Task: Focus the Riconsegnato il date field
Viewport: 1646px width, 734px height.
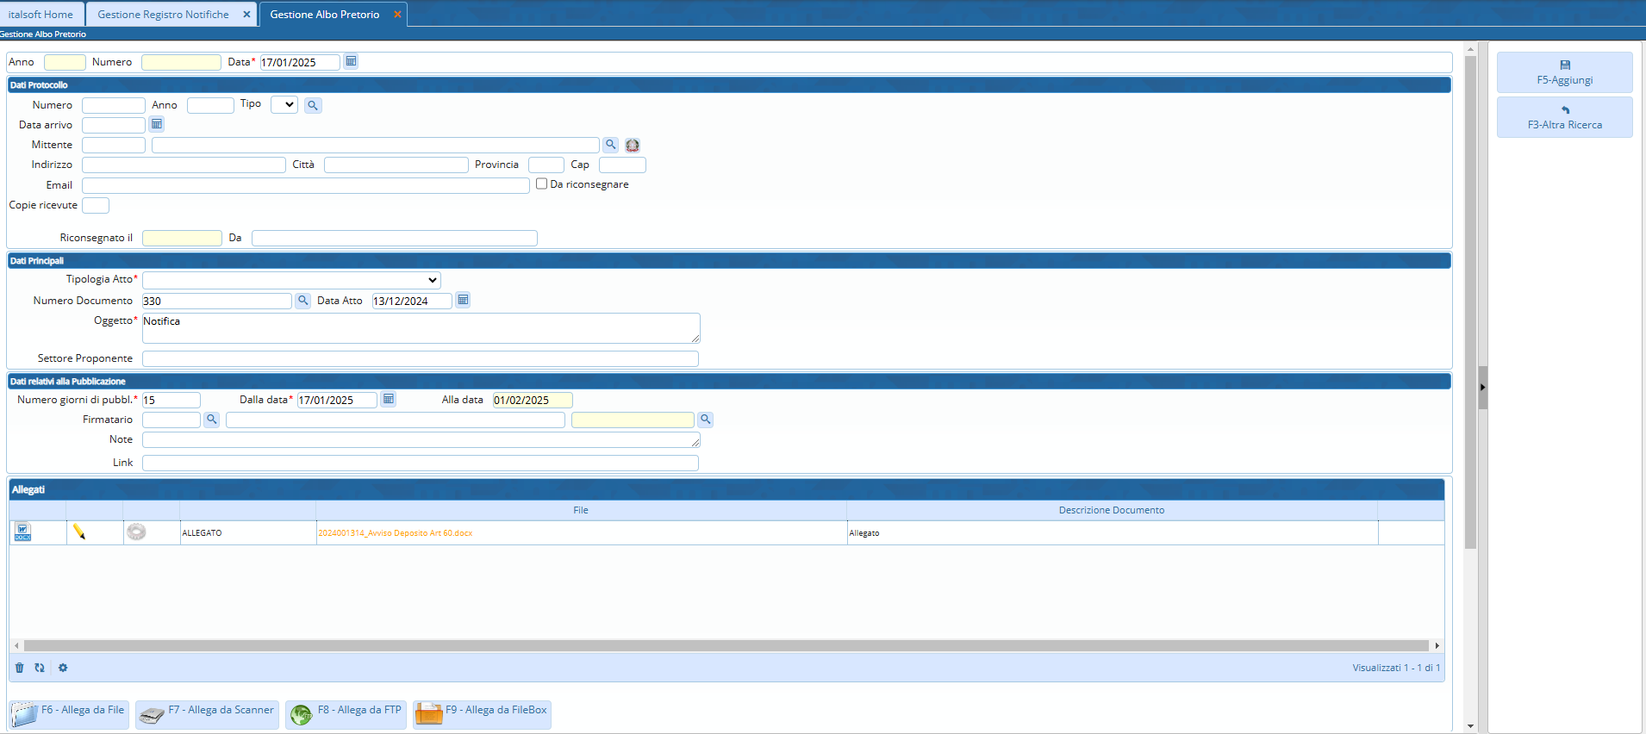Action: 182,238
